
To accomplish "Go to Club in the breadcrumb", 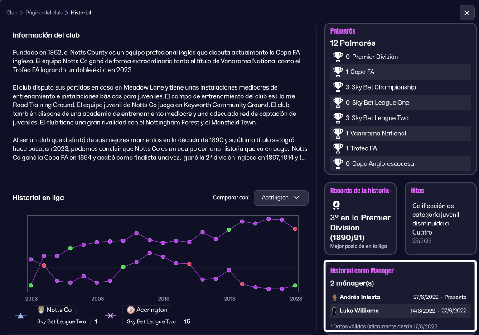I will click(x=12, y=13).
